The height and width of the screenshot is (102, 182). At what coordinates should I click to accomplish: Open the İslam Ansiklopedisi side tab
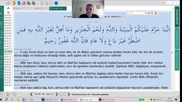pyautogui.click(x=177, y=39)
